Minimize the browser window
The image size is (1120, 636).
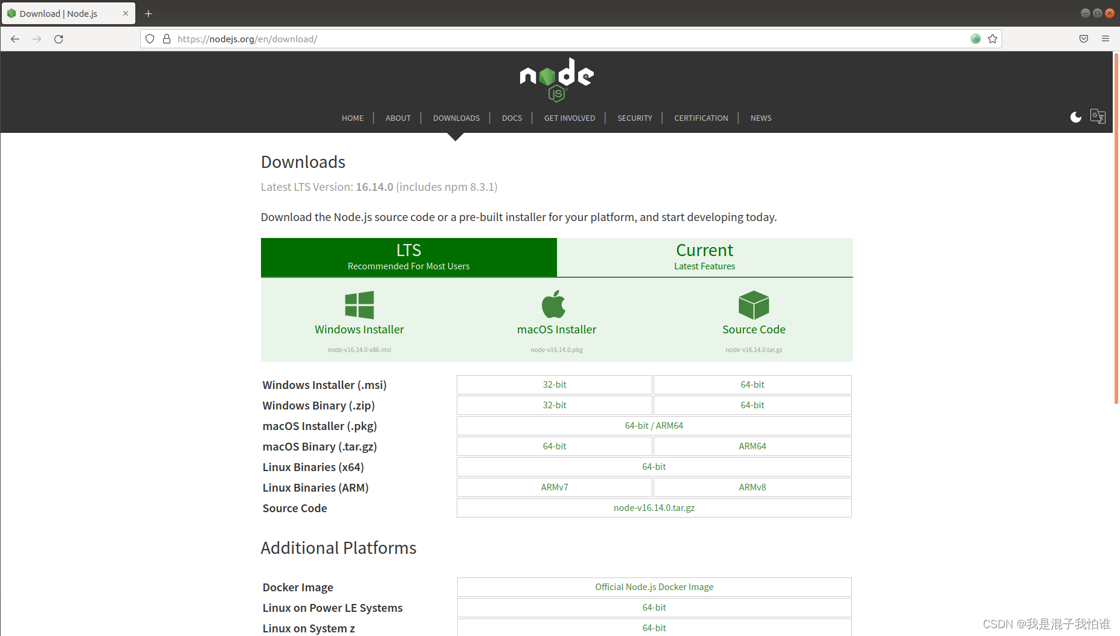click(x=1085, y=13)
